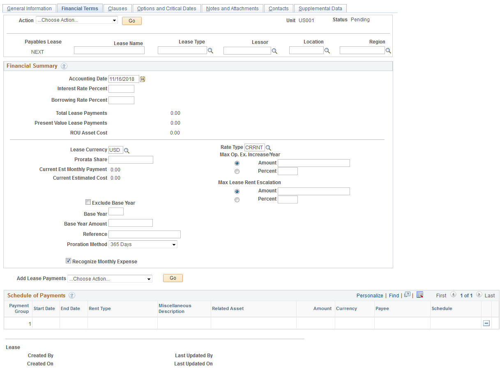
Task: Switch to the Notes and Attachments tab
Action: (x=232, y=8)
